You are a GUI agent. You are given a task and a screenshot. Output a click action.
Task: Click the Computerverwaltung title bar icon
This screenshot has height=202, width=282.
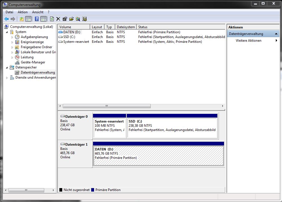5,5
